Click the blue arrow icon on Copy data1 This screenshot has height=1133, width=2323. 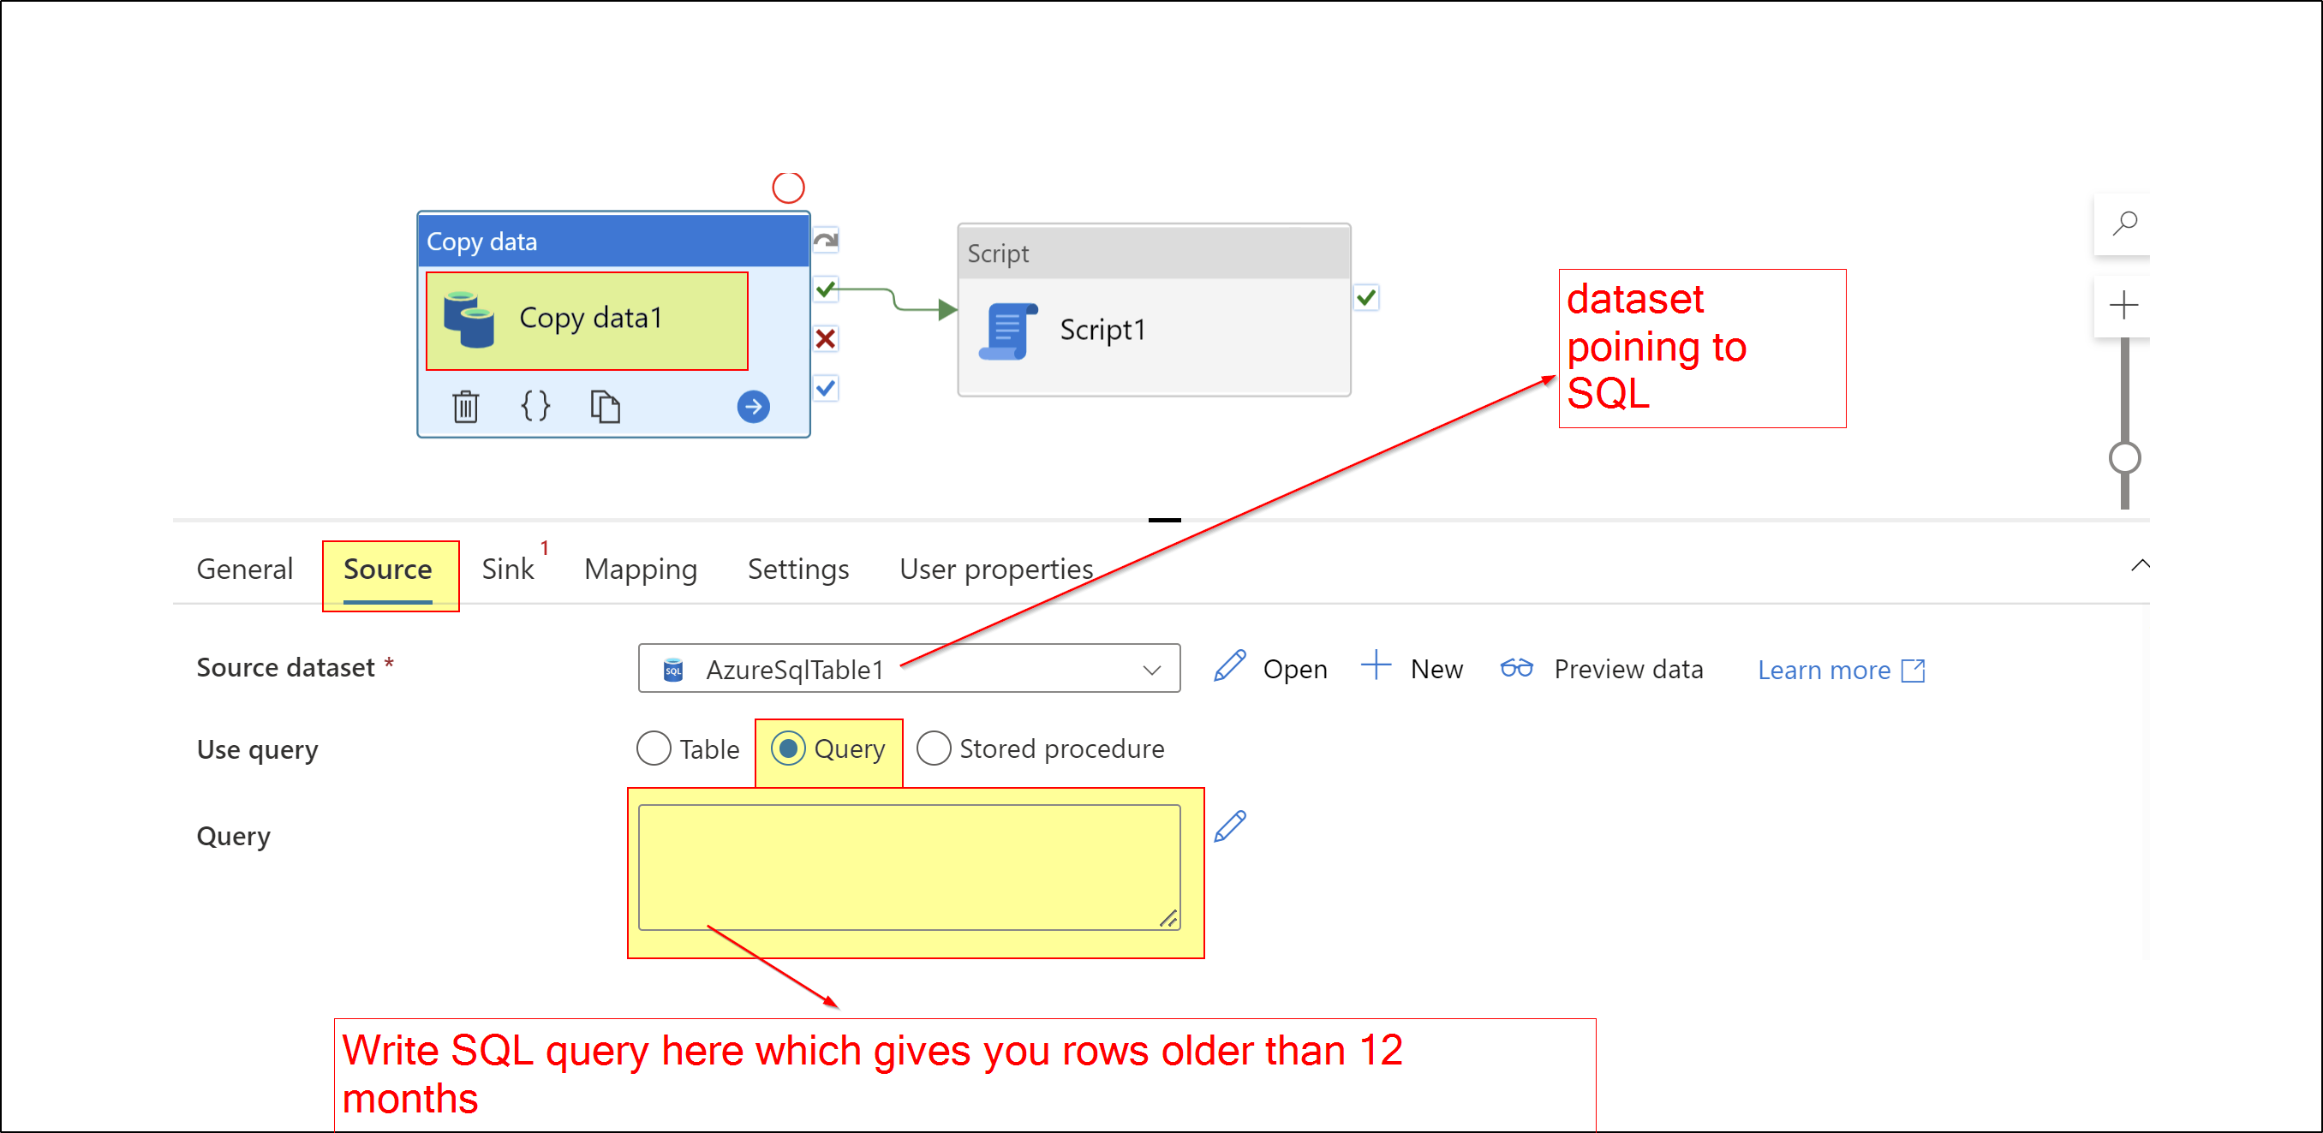[752, 407]
